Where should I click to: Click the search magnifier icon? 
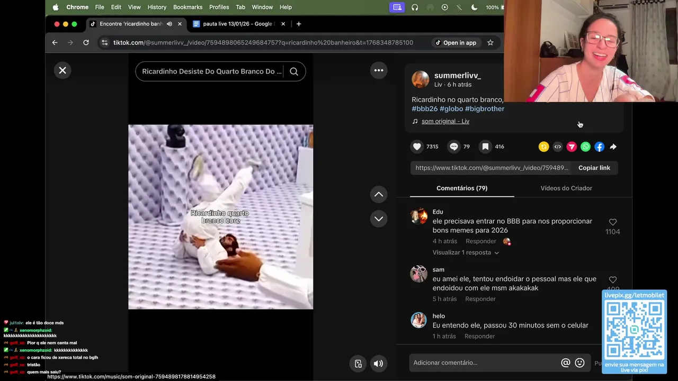tap(294, 71)
